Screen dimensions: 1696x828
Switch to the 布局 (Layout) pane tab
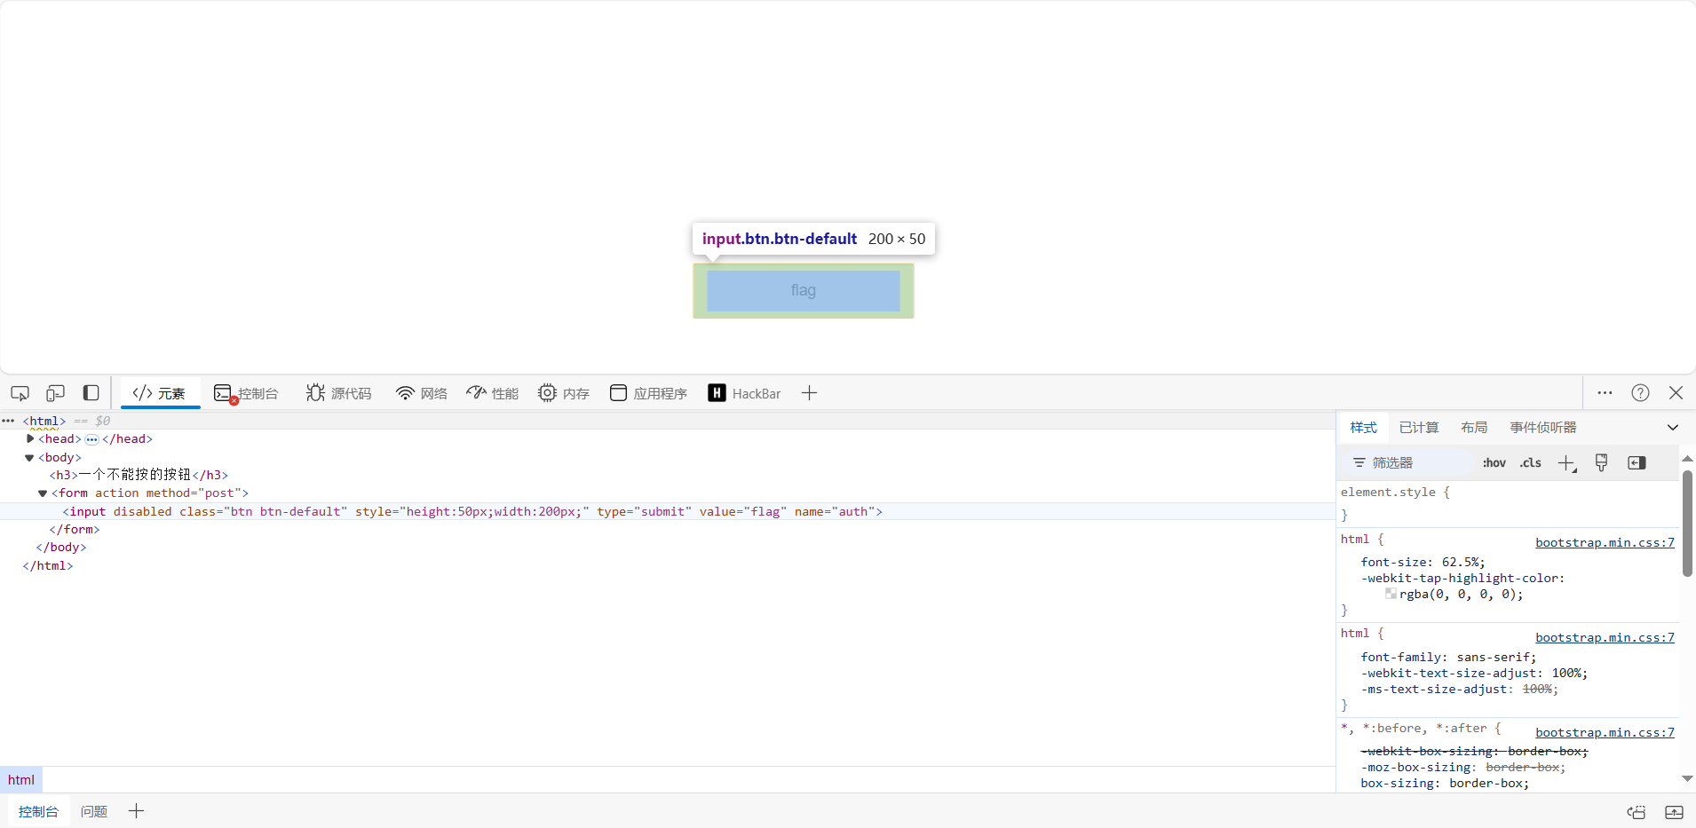click(1474, 428)
